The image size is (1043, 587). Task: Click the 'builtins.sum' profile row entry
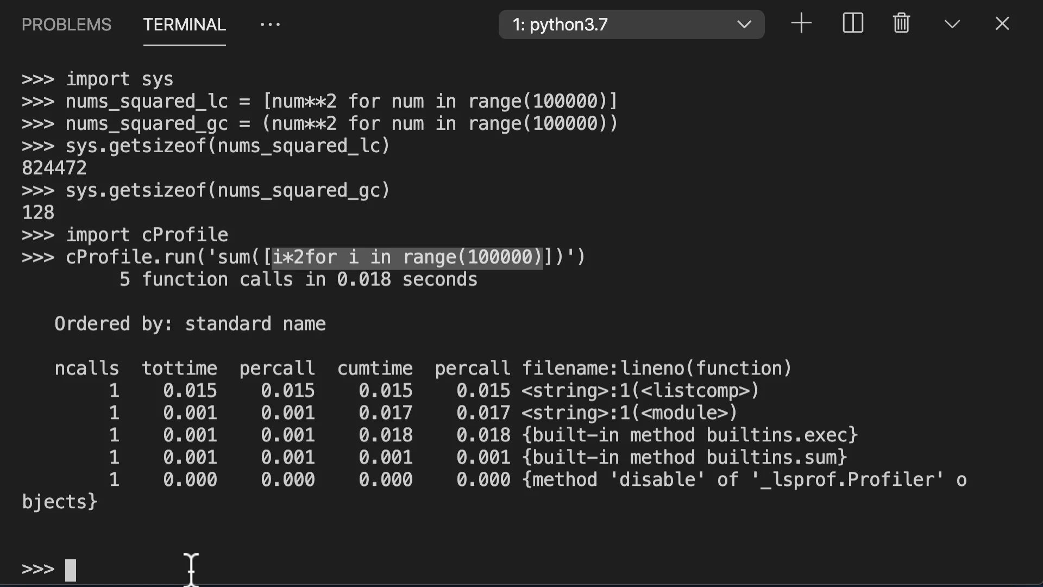coord(684,458)
